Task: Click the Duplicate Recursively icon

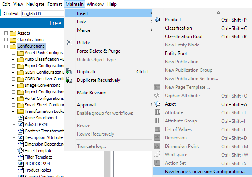Action: tap(69, 80)
